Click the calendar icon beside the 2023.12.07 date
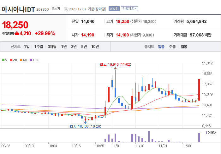This screenshot has width=221, height=154. coord(66,9)
